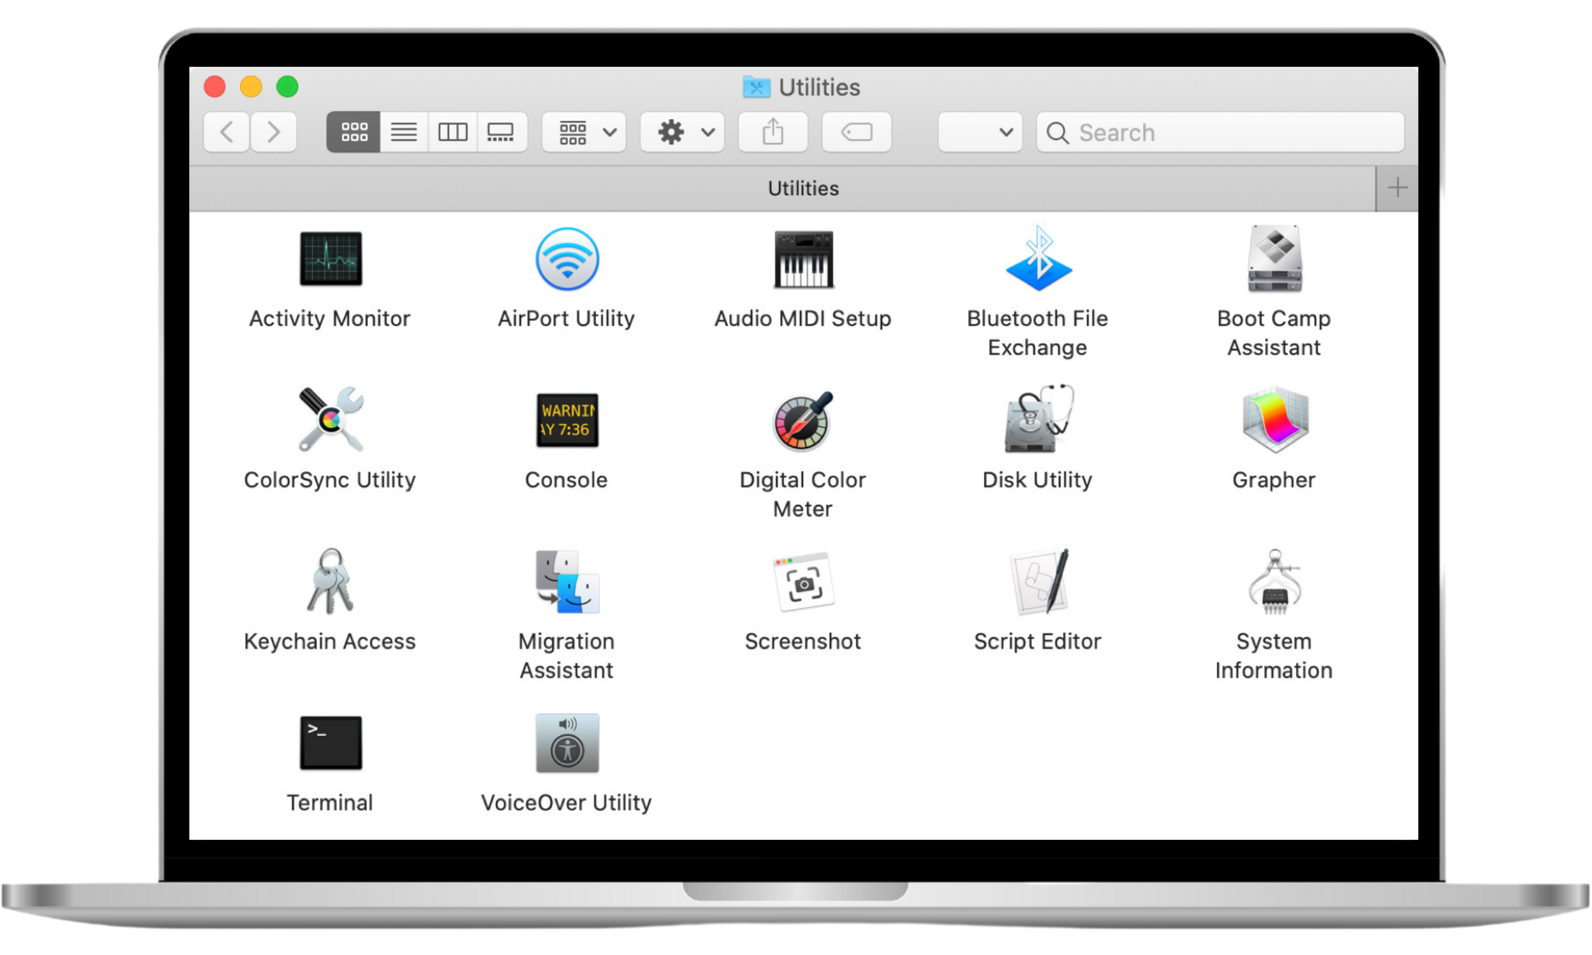Click the Console app icon
Image resolution: width=1592 pixels, height=955 pixels.
pyautogui.click(x=567, y=420)
